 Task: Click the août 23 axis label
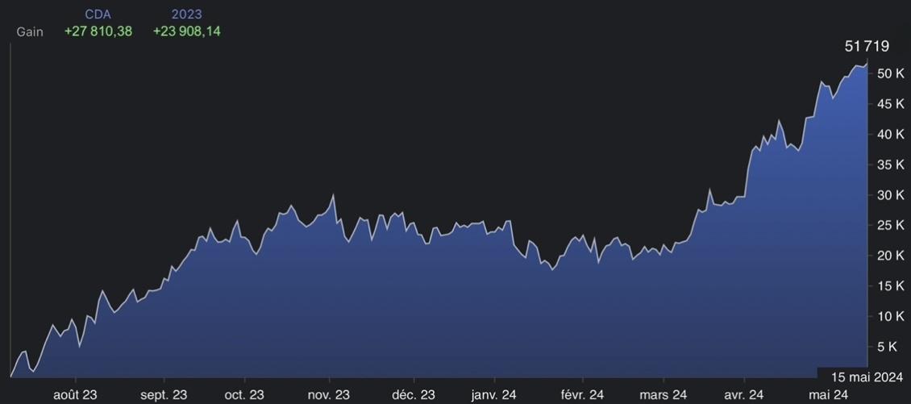pos(75,395)
